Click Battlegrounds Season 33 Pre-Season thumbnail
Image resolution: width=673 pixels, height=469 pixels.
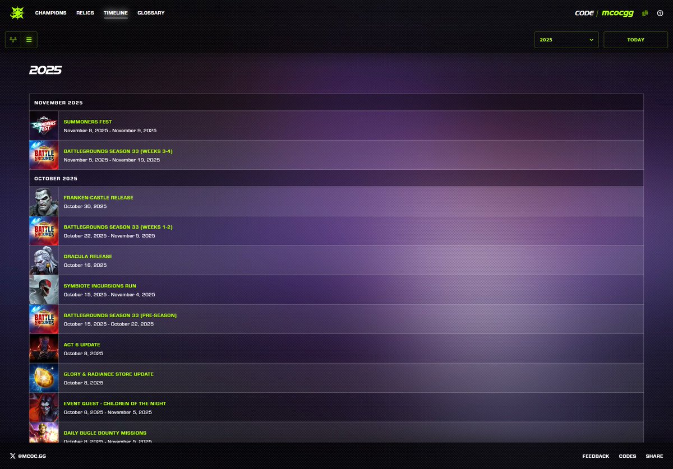(x=44, y=319)
